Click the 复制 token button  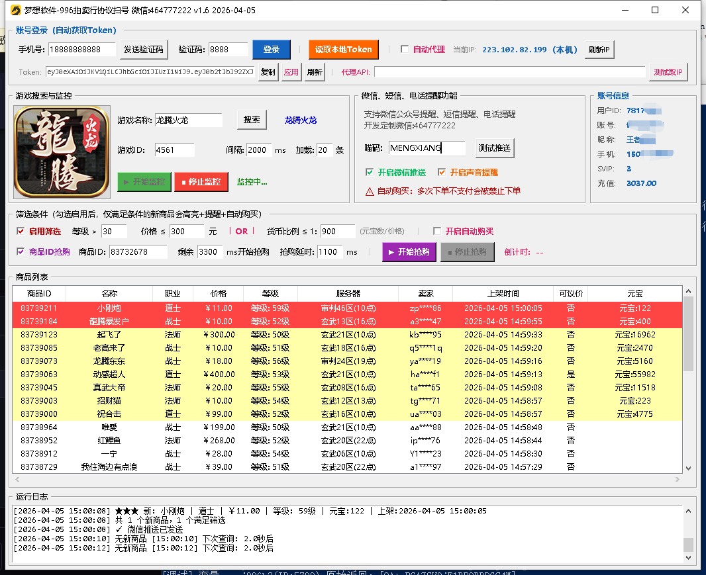(x=268, y=72)
